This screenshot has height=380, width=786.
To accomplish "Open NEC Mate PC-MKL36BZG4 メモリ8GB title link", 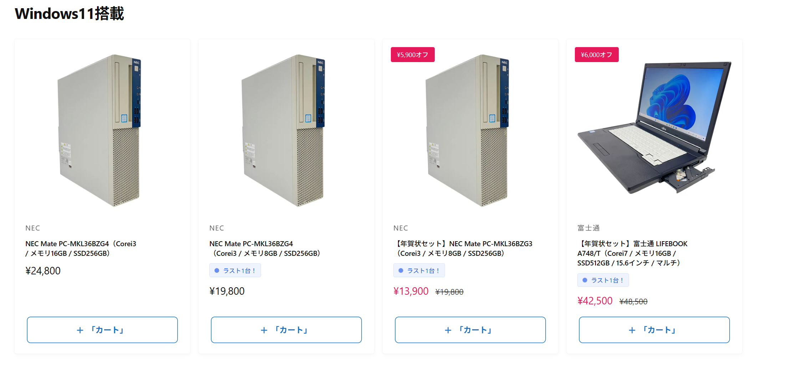I will [265, 248].
